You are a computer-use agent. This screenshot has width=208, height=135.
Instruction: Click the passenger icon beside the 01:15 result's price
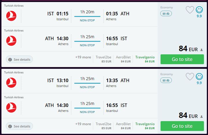(201, 50)
